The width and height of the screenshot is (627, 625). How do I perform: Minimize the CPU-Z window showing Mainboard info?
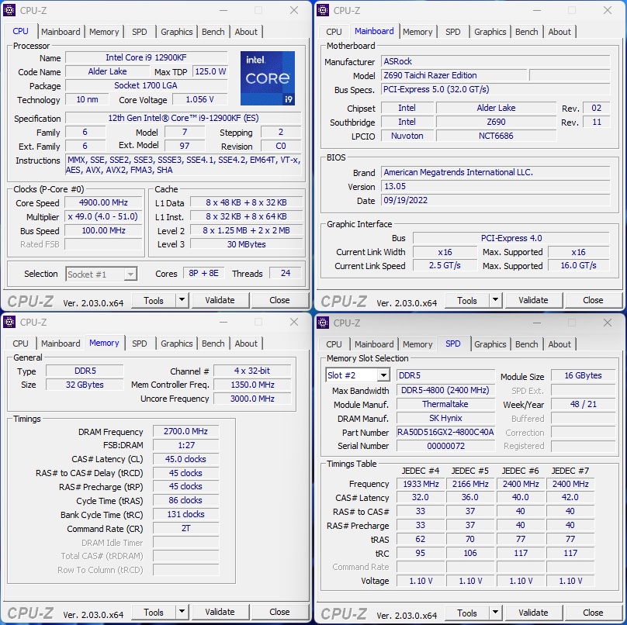coord(536,10)
